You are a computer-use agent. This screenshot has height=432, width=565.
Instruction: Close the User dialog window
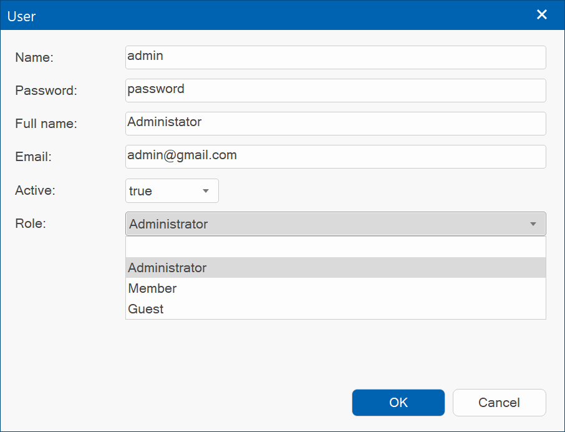(x=541, y=15)
